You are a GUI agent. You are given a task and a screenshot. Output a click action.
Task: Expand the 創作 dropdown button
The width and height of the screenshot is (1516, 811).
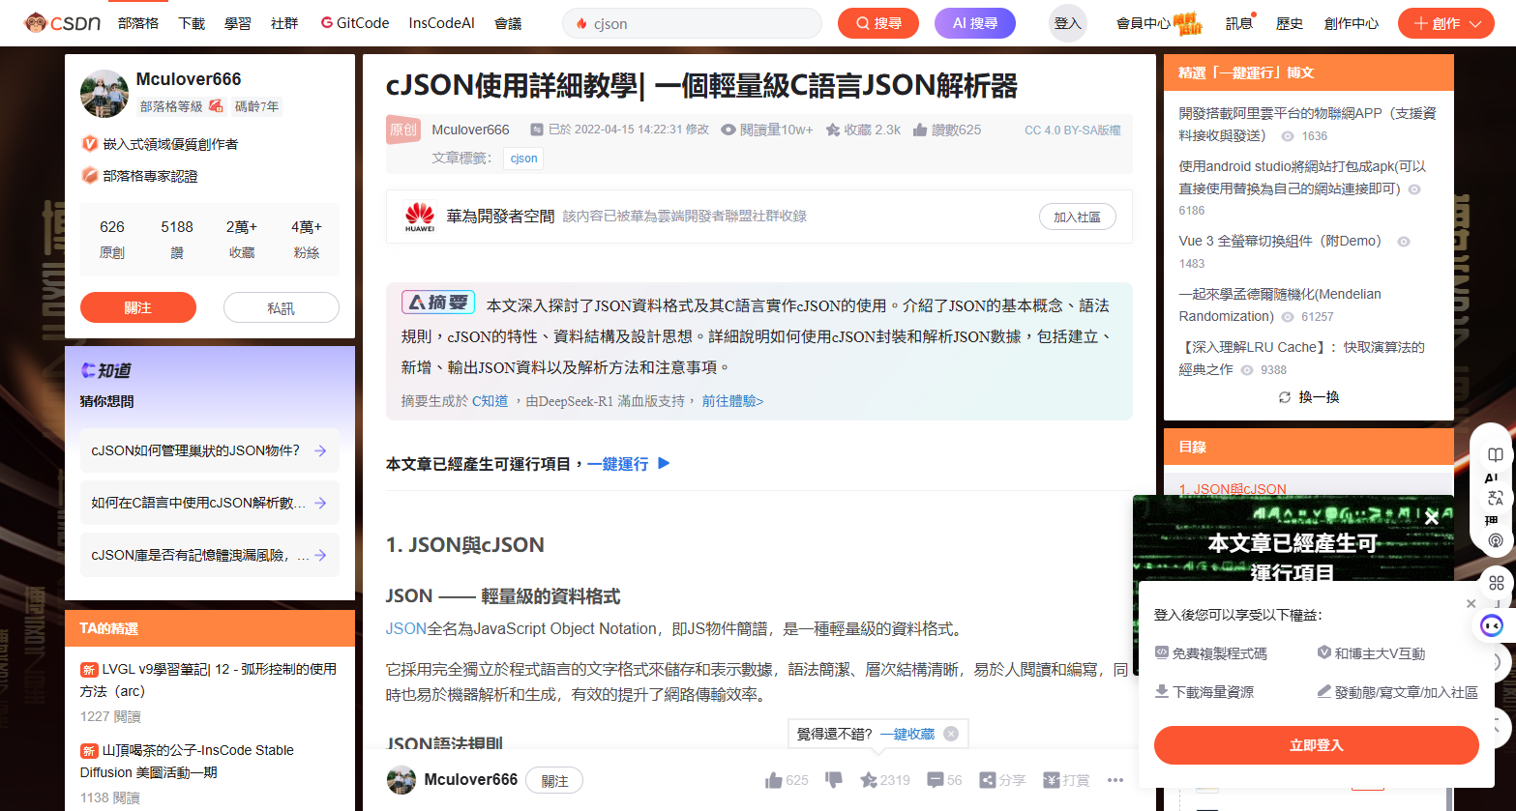click(x=1446, y=23)
